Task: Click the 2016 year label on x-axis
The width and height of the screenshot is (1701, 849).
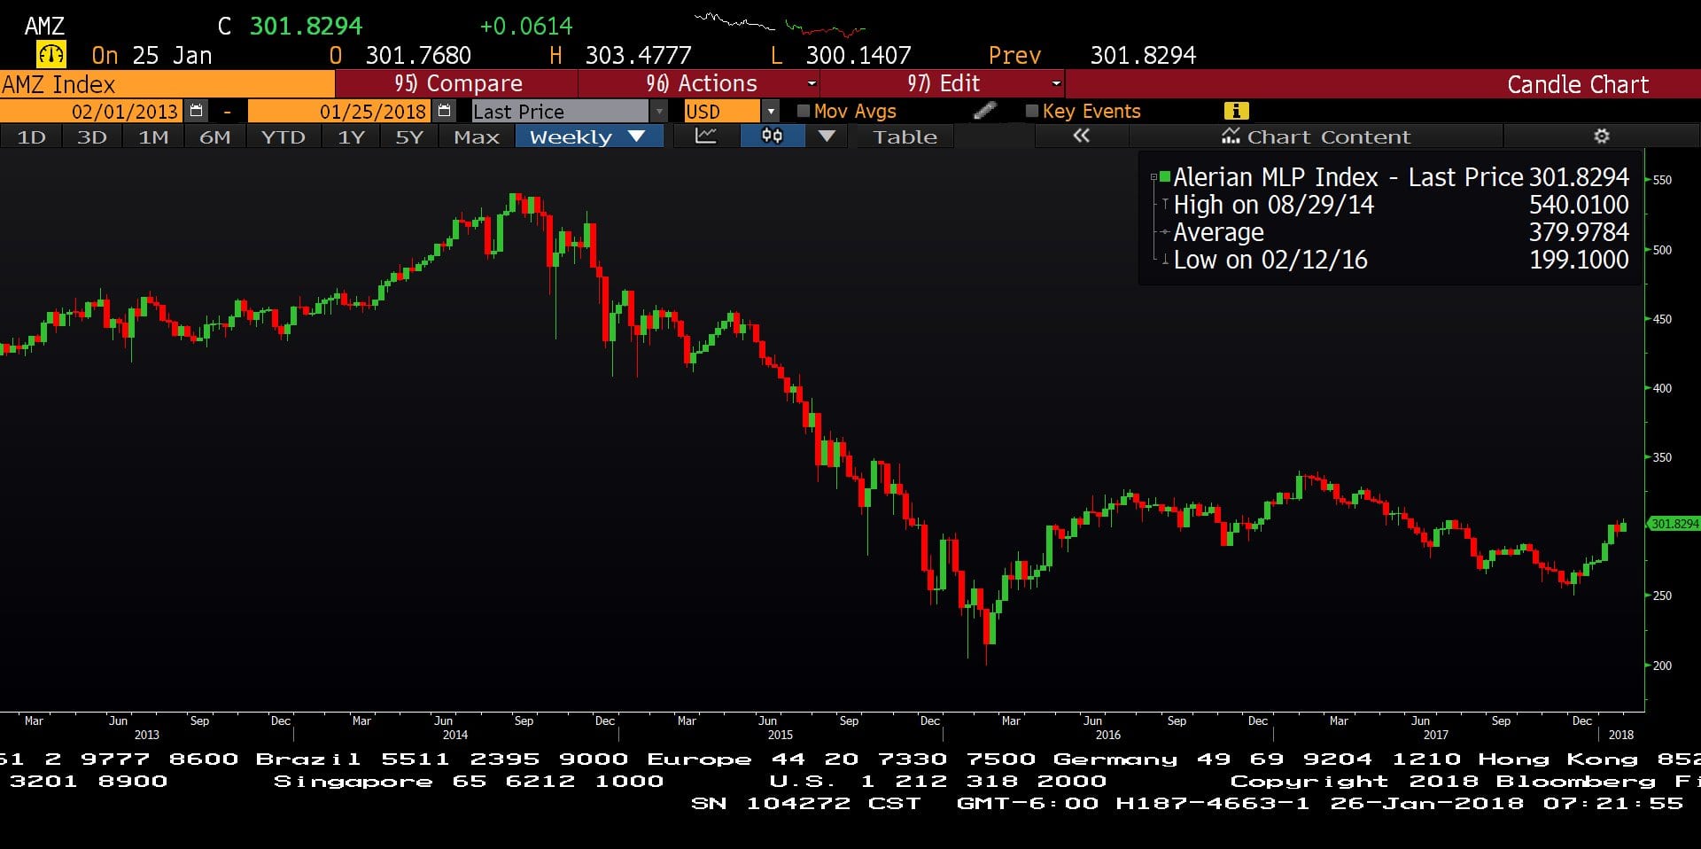Action: (1107, 735)
